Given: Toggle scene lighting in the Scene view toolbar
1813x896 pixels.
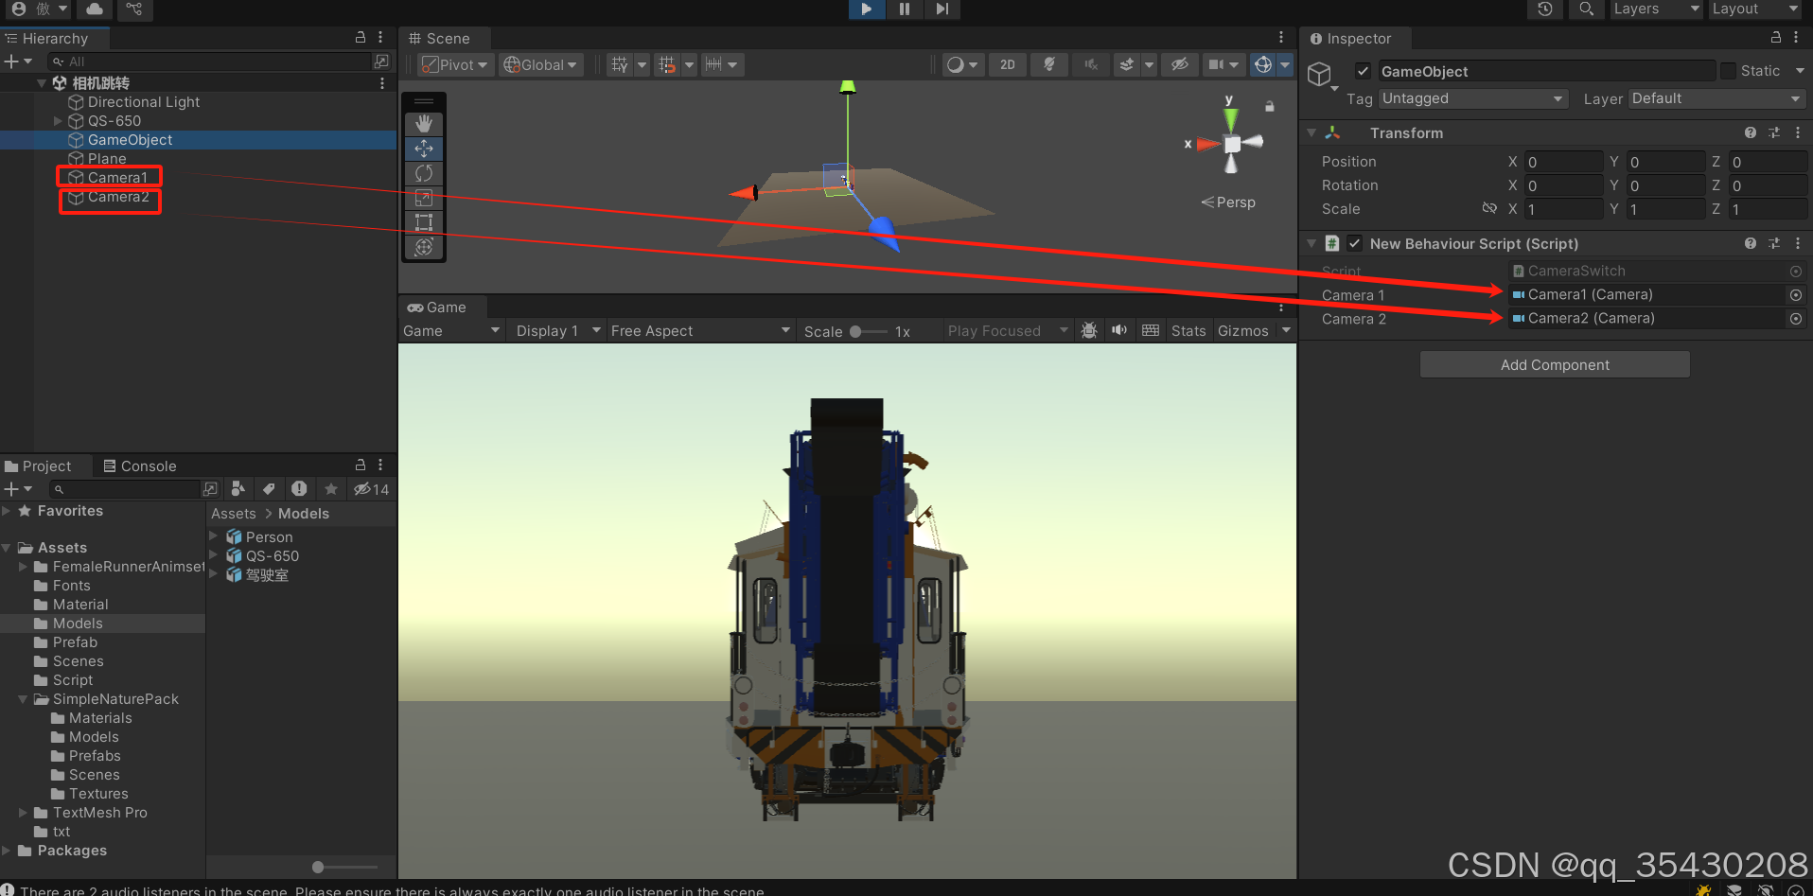Looking at the screenshot, I should [x=1048, y=64].
